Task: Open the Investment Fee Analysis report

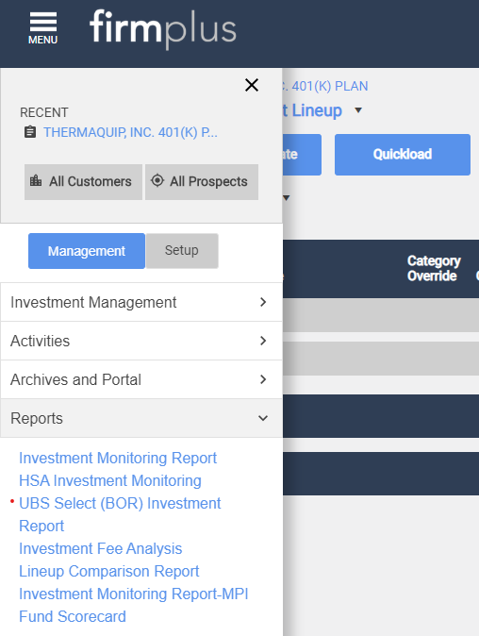Action: coord(101,548)
